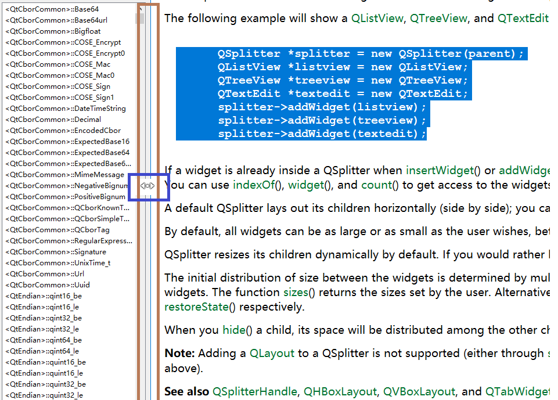Open QSplitterHandle in See also
This screenshot has height=400, width=558.
point(255,391)
